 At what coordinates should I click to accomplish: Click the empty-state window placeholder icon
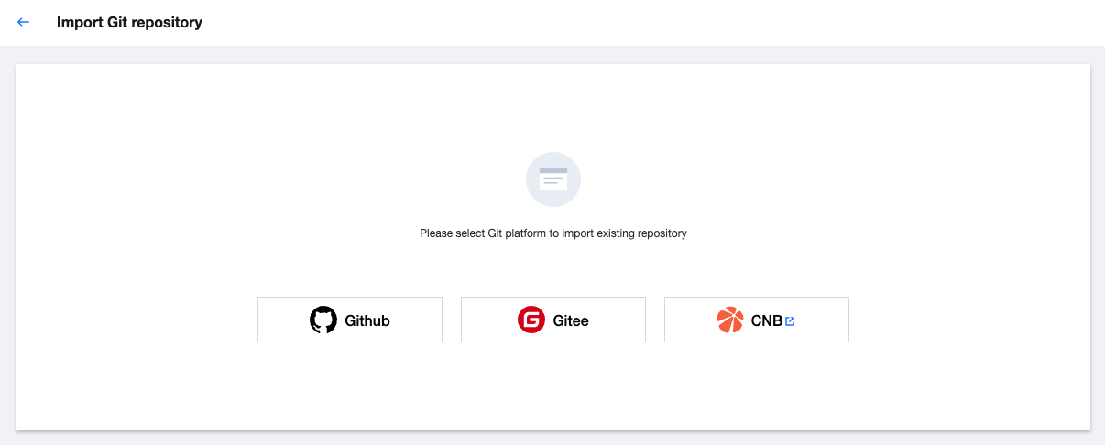coord(553,179)
